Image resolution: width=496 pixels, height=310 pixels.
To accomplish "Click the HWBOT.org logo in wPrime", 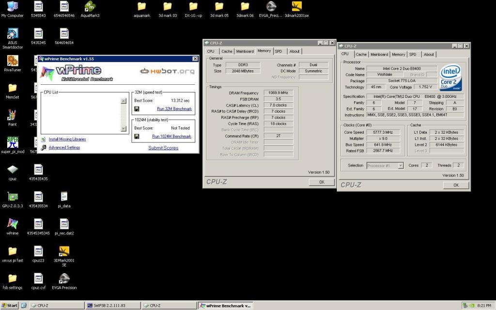I will tap(167, 71).
